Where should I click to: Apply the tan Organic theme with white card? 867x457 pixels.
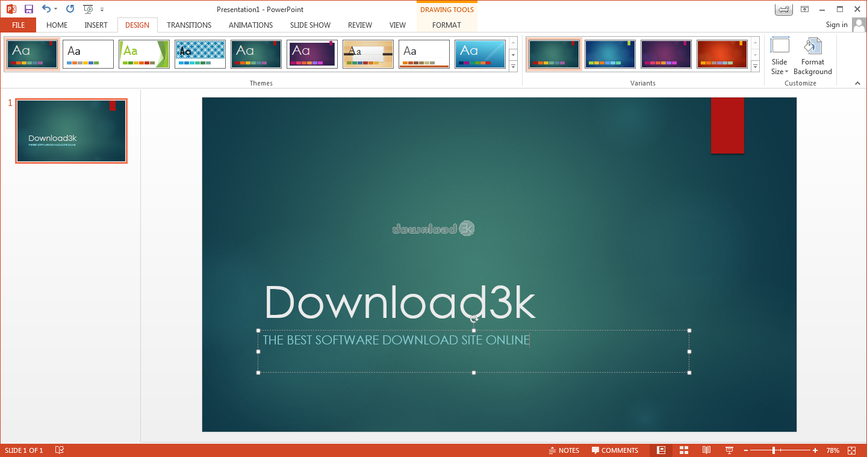point(368,54)
